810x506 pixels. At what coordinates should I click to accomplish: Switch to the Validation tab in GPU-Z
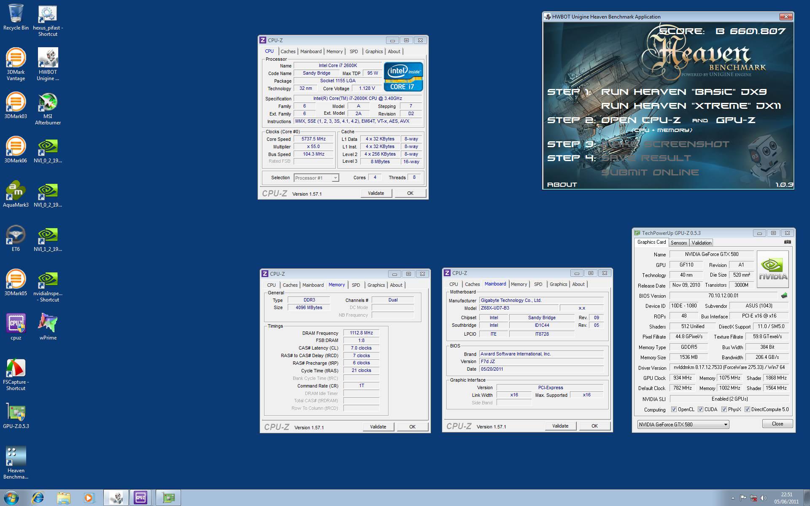[x=702, y=243]
